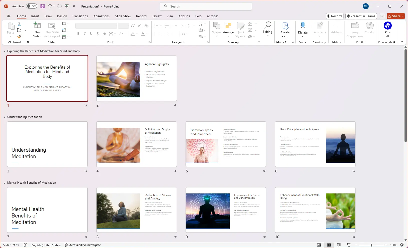Screen dimensions: 408x248
Task: Click Present in Teams button
Action: point(361,16)
